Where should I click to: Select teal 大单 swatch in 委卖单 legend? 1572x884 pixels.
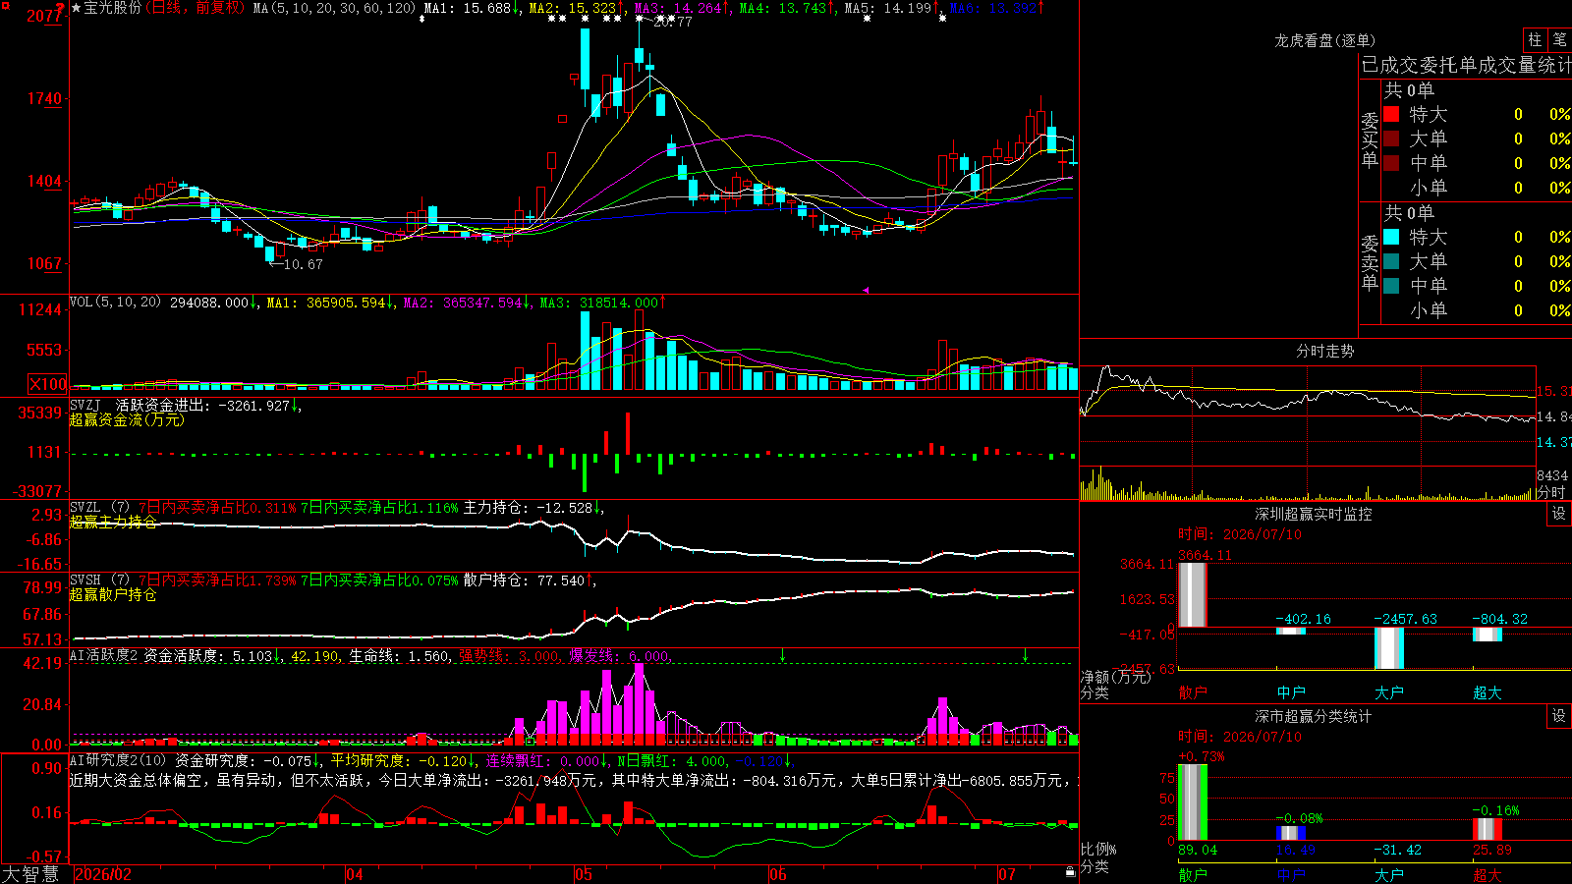click(x=1391, y=261)
